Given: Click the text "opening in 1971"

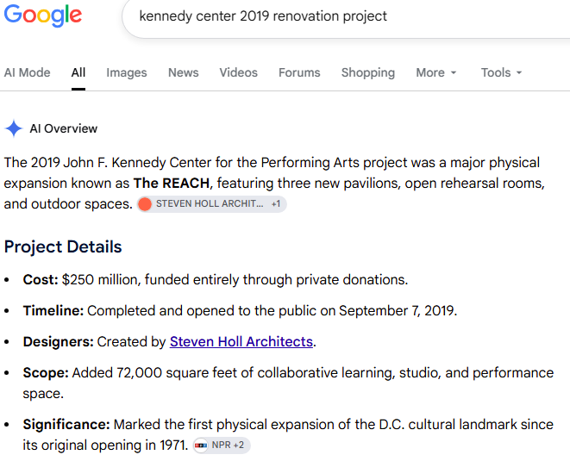Looking at the screenshot, I should click(x=139, y=445).
